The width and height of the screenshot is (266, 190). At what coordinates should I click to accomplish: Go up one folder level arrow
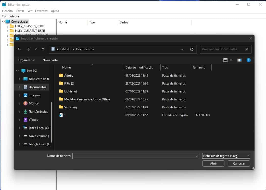[43, 49]
